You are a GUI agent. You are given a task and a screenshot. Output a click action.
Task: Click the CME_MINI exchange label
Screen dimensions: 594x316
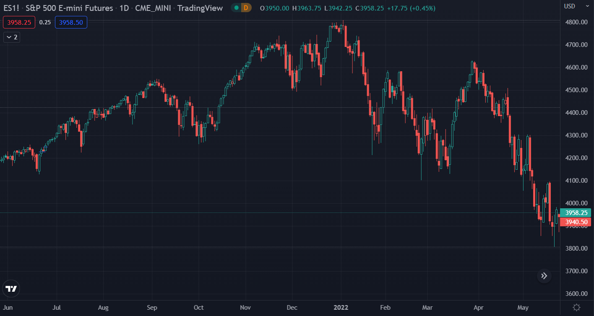154,8
